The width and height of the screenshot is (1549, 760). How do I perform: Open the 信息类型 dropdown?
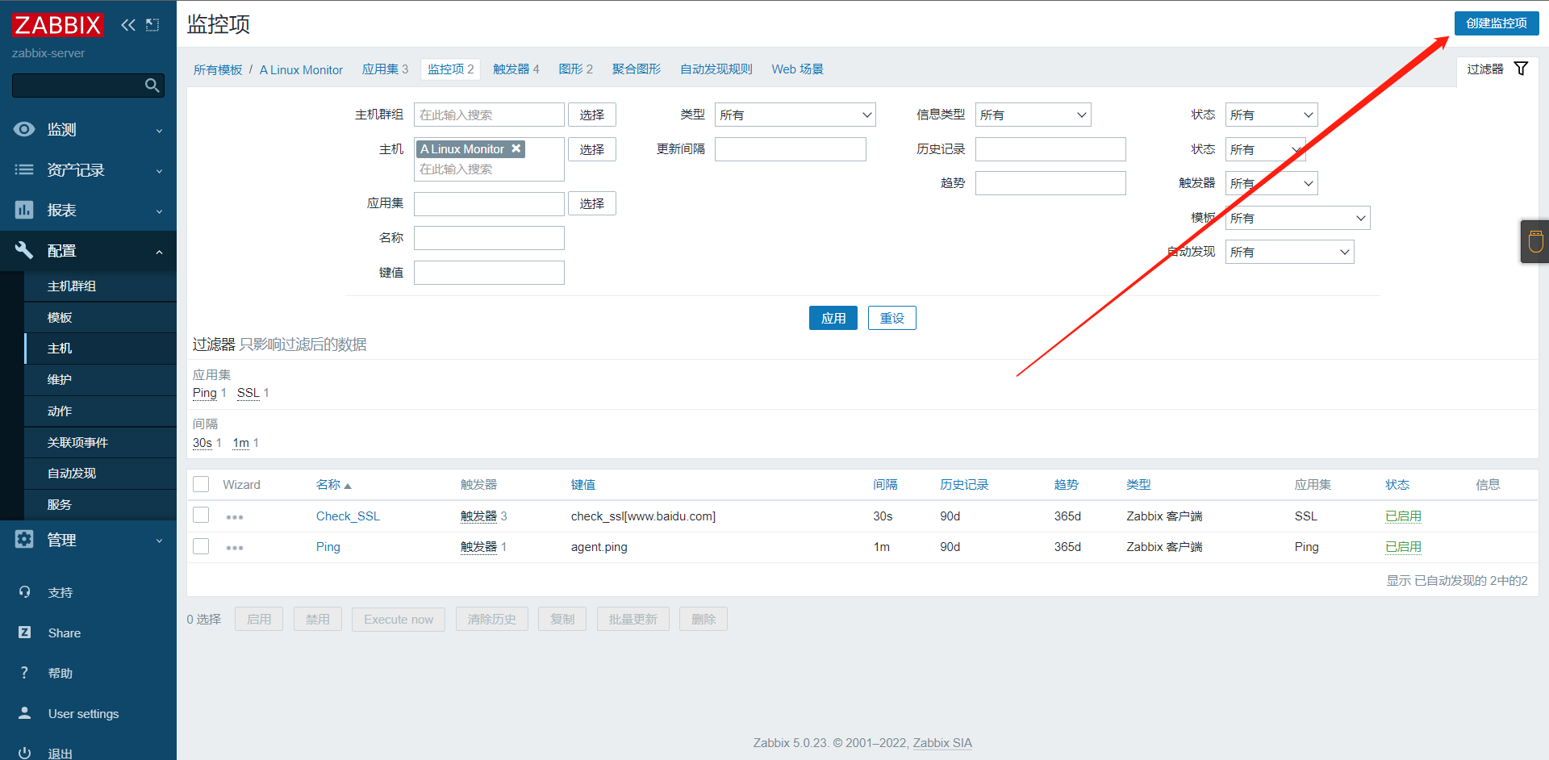coord(1033,115)
